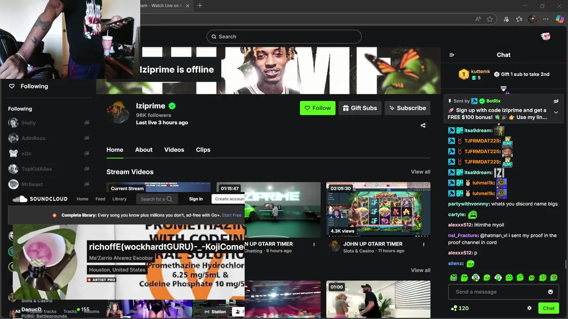Click the share icon below Subscribe
Viewport: 568px width, 319px height.
point(423,125)
